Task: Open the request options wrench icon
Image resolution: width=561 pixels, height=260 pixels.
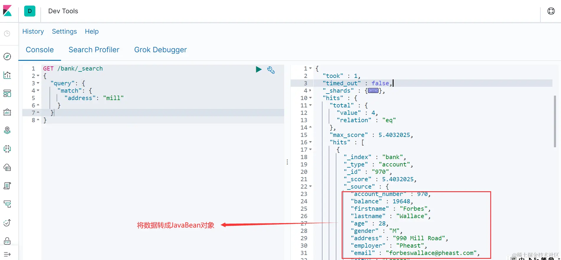Action: [271, 70]
